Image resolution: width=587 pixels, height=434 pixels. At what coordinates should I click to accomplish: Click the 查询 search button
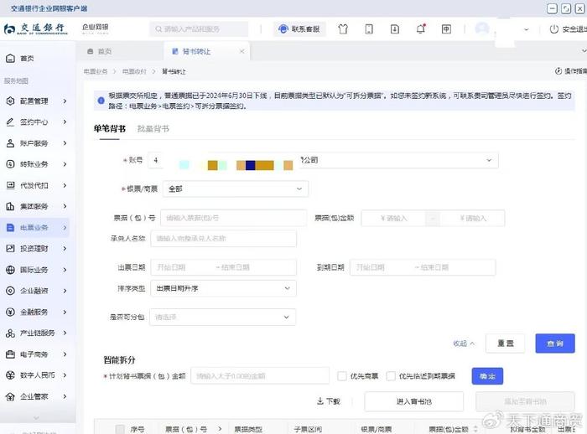coord(555,344)
